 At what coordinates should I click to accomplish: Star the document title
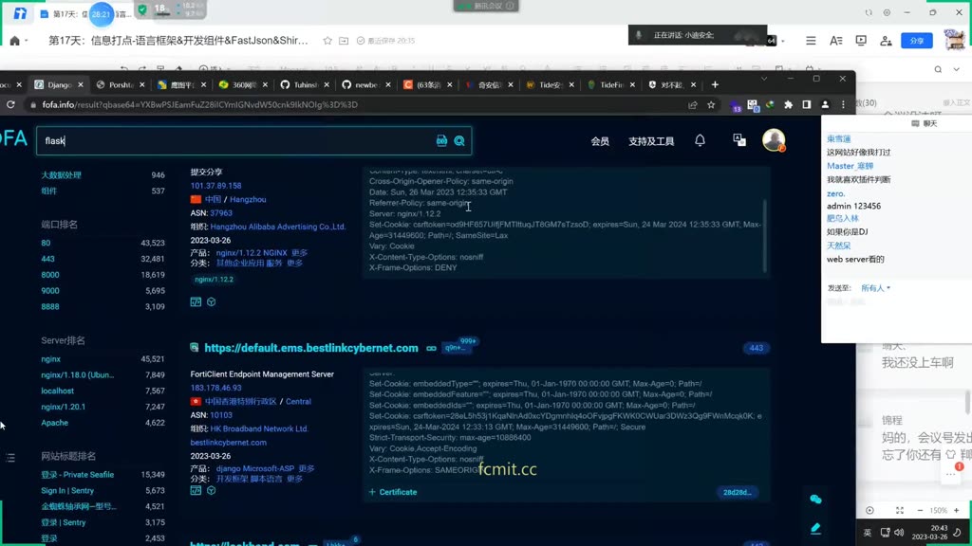(327, 41)
